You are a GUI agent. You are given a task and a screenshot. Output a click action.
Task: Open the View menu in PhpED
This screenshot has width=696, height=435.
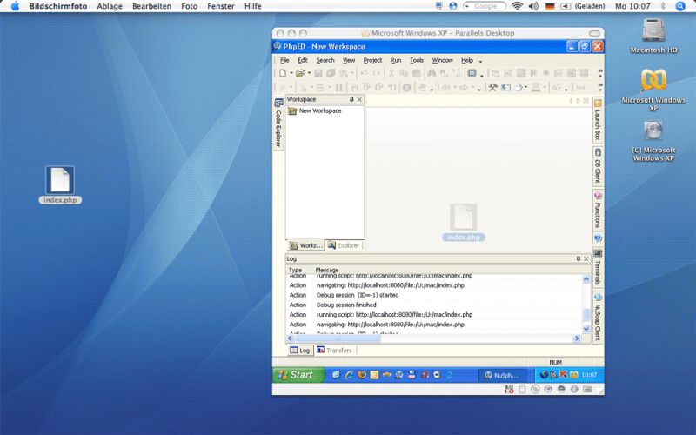(x=349, y=60)
